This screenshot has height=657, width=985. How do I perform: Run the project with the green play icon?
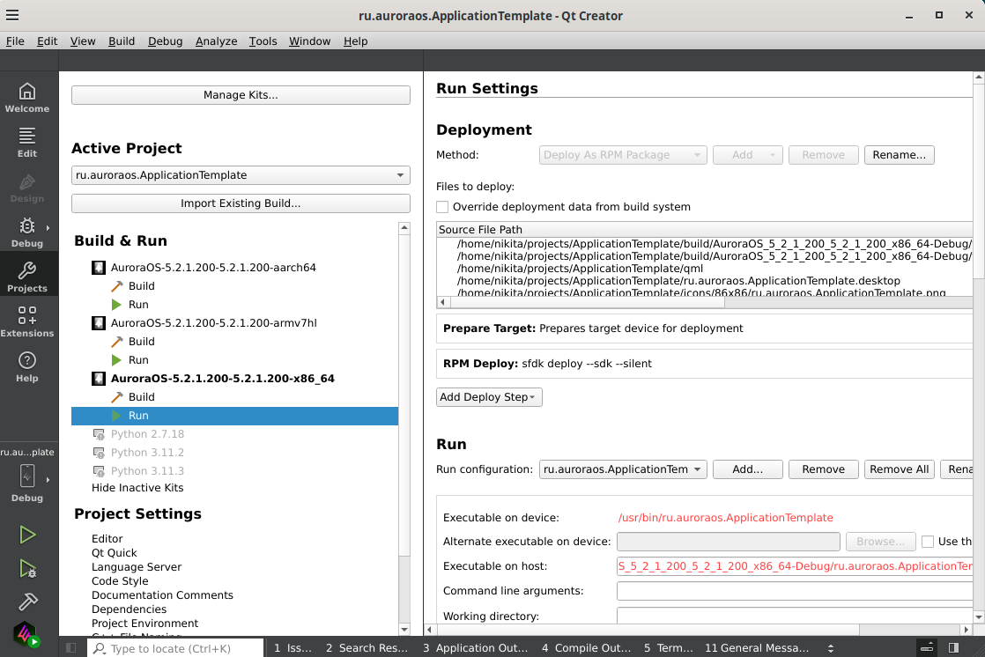pos(27,535)
